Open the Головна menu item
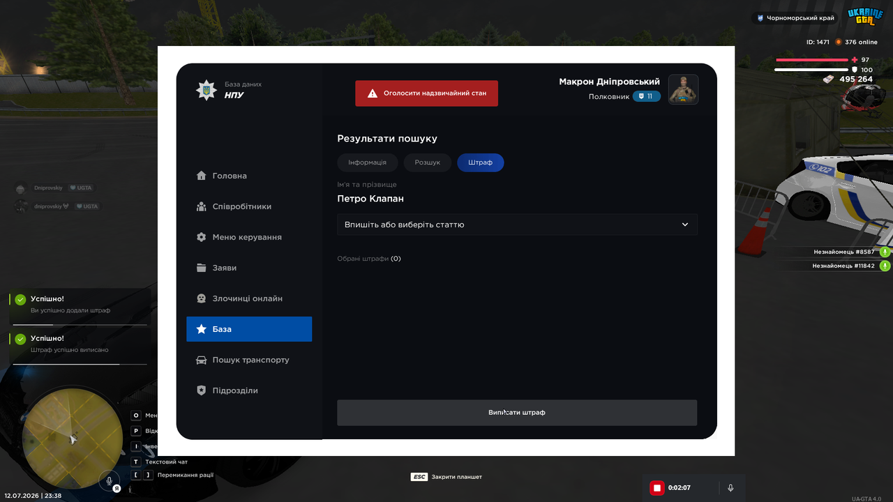The width and height of the screenshot is (893, 502). (249, 176)
